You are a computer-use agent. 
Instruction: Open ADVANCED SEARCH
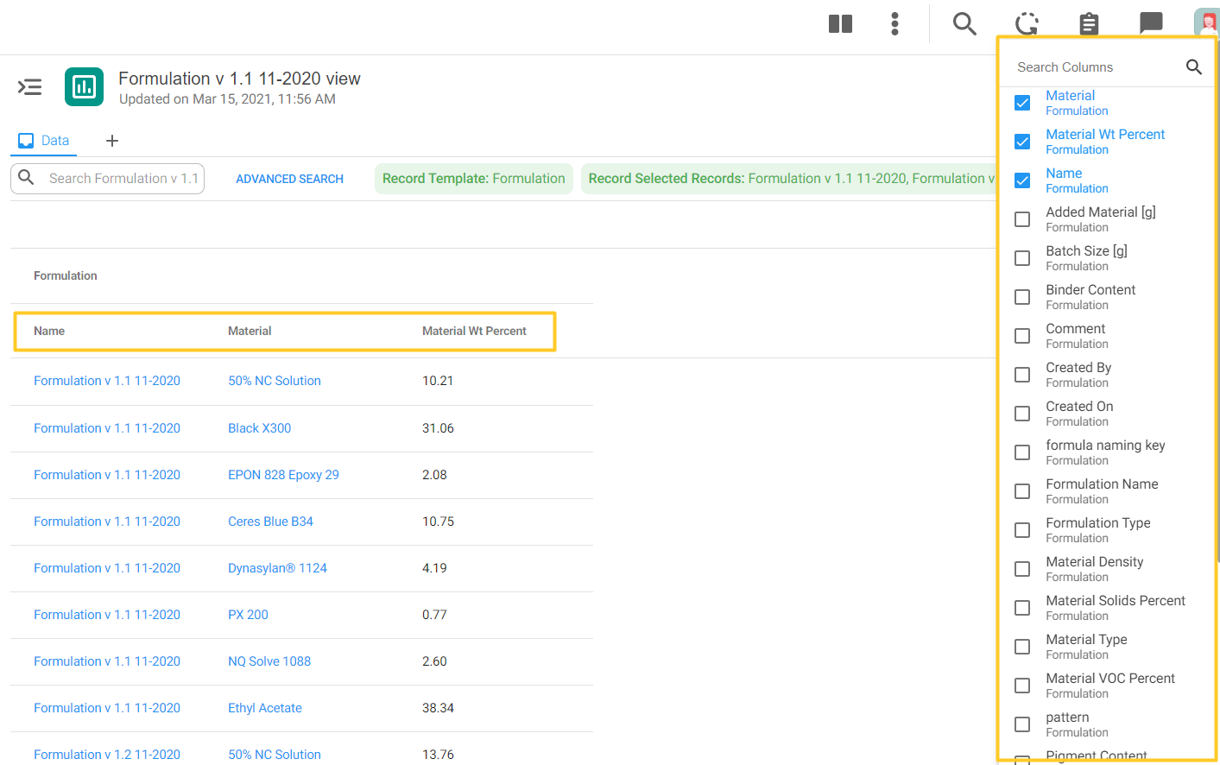[289, 179]
